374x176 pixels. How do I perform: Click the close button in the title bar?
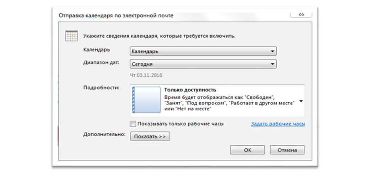[301, 14]
